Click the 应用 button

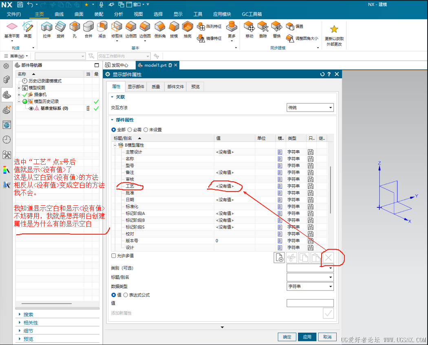(x=307, y=337)
